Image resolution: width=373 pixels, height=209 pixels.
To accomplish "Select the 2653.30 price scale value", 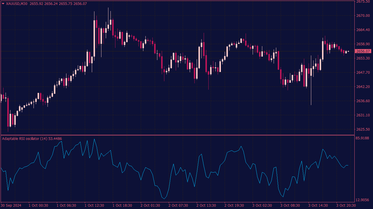I will tap(363, 58).
